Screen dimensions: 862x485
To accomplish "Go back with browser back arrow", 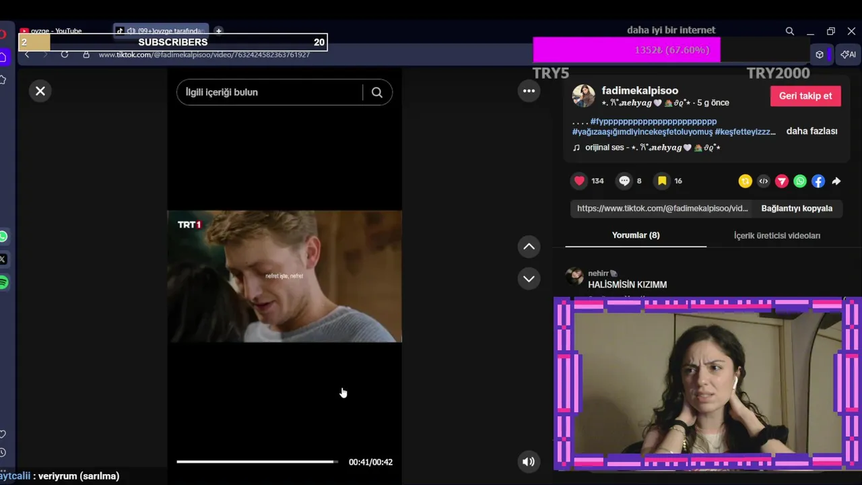I will (x=27, y=55).
